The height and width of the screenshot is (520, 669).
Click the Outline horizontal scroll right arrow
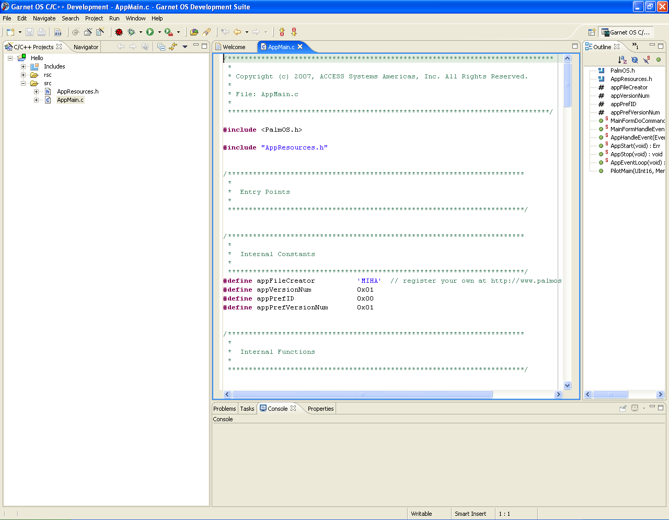click(x=660, y=395)
